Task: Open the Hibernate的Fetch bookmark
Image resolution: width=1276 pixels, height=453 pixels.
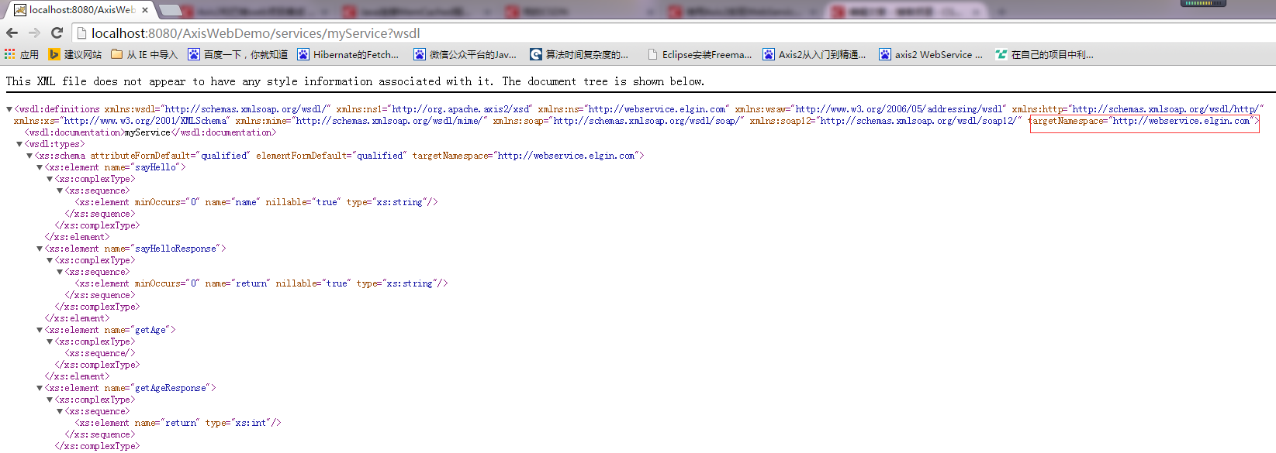Action: (x=348, y=54)
